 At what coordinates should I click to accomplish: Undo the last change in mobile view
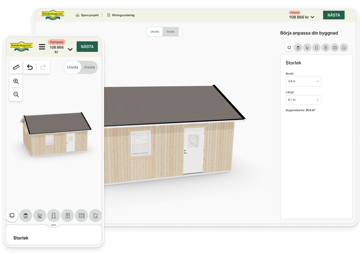(30, 67)
